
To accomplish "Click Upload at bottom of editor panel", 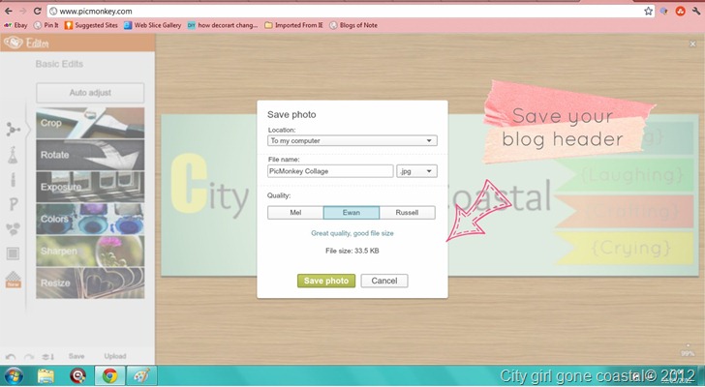I will [x=115, y=356].
